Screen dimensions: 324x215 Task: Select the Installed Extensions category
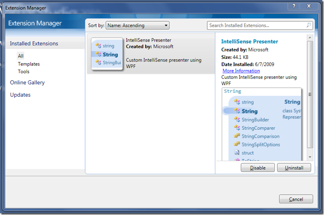point(34,43)
